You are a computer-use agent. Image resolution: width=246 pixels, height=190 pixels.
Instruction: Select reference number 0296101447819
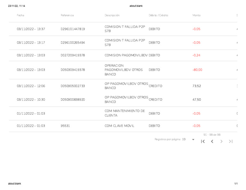pyautogui.click(x=73, y=29)
